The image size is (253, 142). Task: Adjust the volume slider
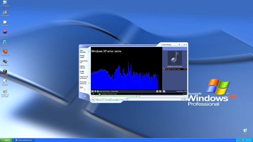tap(117, 100)
